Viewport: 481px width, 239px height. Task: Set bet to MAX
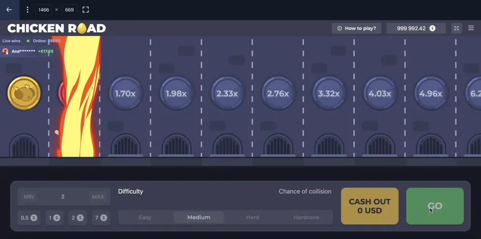98,196
